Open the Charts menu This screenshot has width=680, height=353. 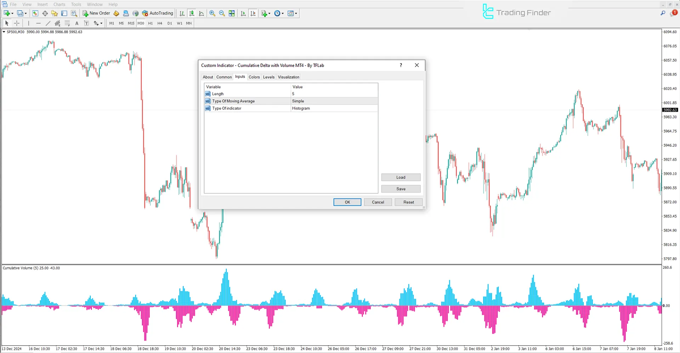click(x=59, y=4)
